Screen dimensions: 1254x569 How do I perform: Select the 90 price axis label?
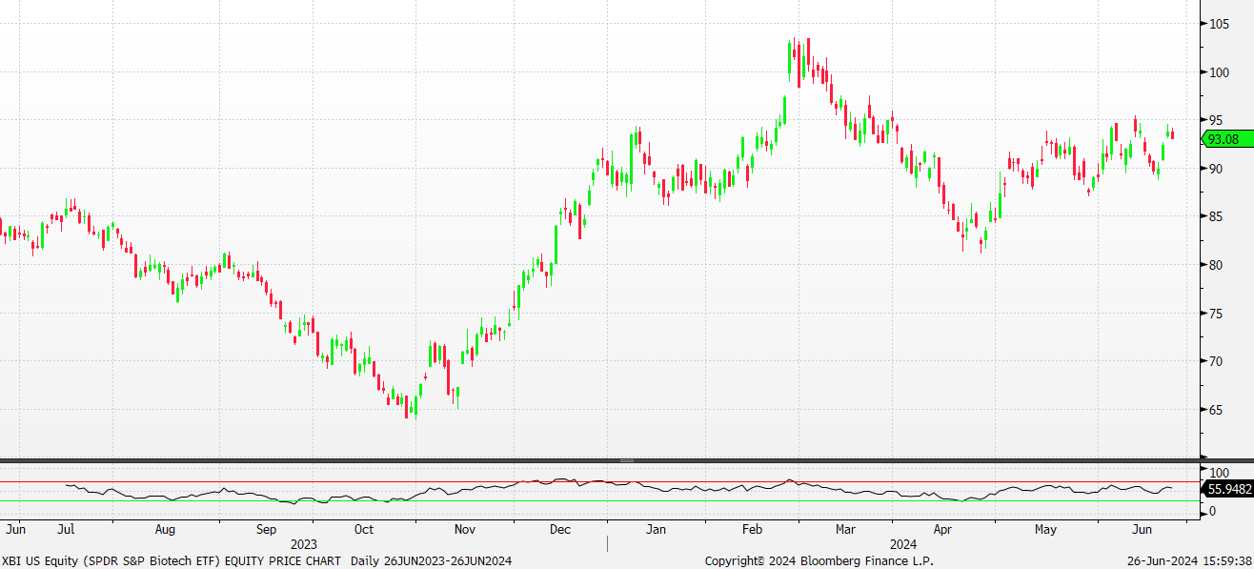click(1216, 169)
